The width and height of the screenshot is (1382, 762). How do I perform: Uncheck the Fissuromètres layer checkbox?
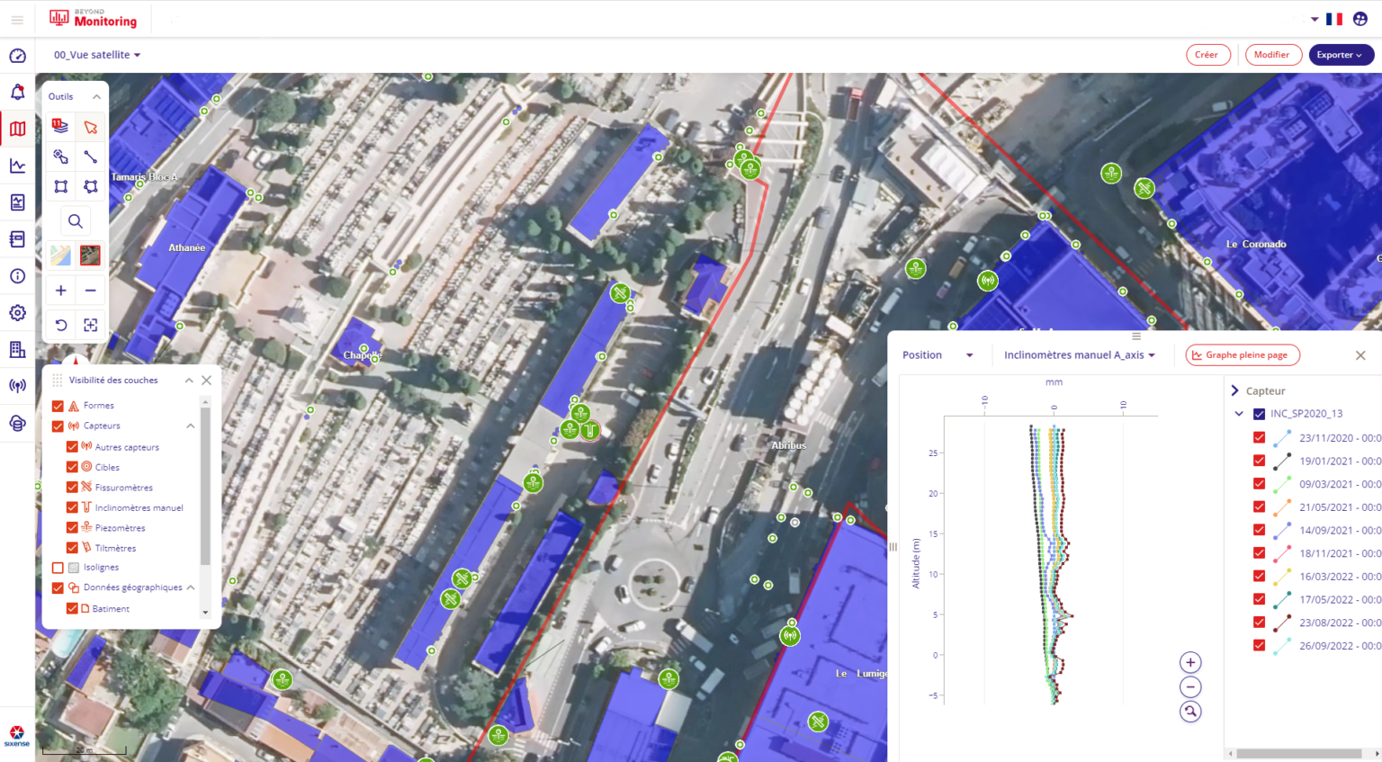(x=72, y=487)
